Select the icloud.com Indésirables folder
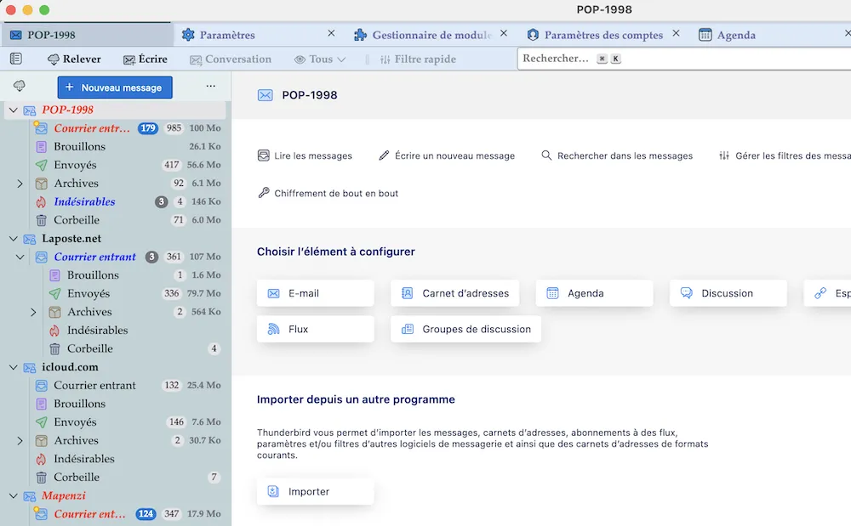This screenshot has height=526, width=851. pos(115,459)
